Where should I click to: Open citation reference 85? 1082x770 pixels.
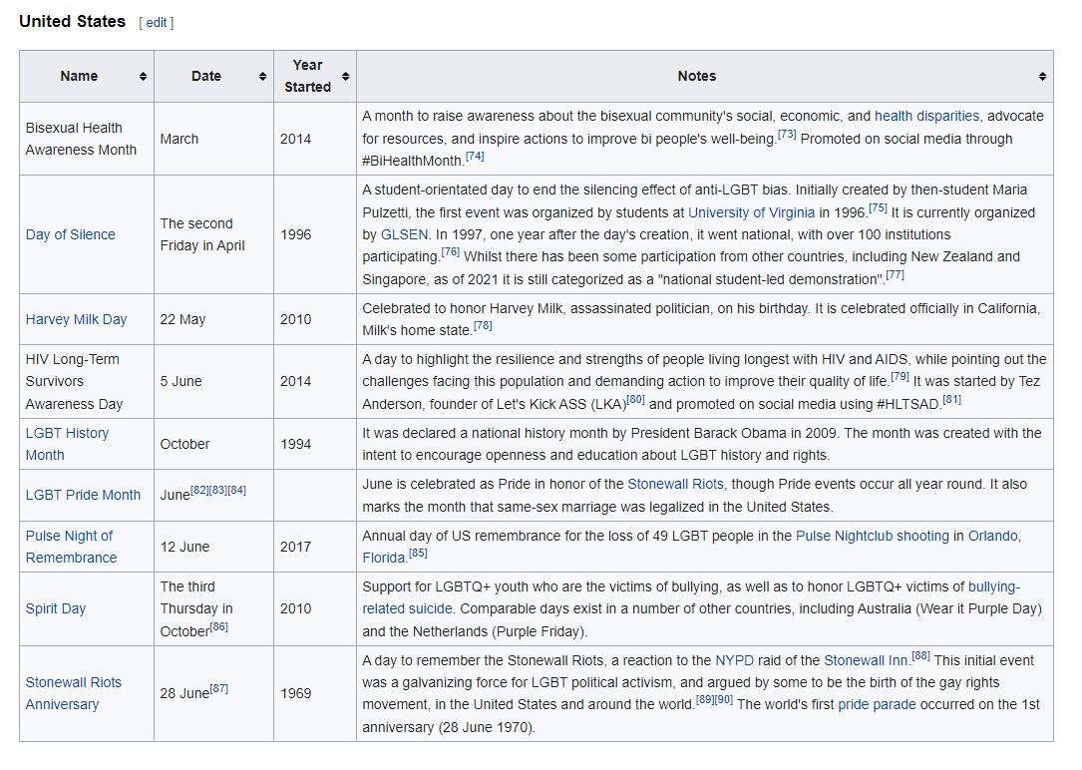point(418,553)
